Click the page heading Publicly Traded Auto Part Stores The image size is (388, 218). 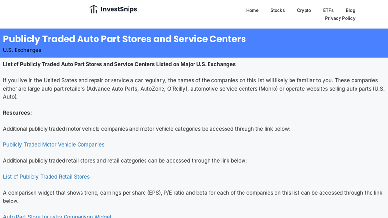(x=125, y=39)
